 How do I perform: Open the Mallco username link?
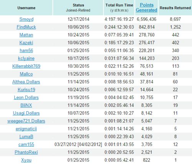(x=26, y=74)
